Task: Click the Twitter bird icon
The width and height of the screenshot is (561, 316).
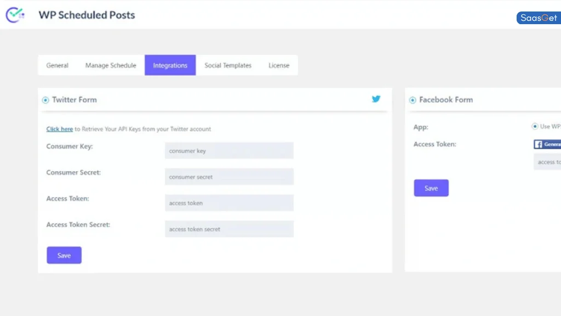Action: tap(376, 99)
